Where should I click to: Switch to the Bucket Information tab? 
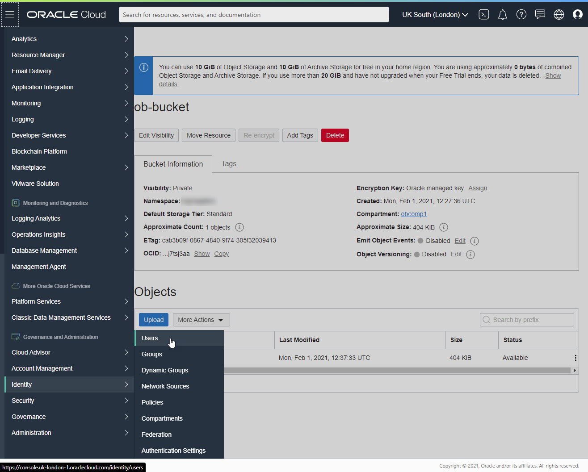[173, 164]
